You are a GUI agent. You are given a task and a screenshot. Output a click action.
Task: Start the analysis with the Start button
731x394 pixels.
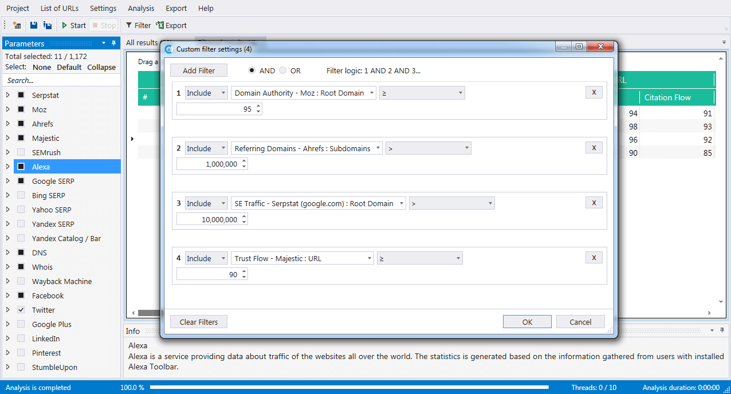click(73, 25)
